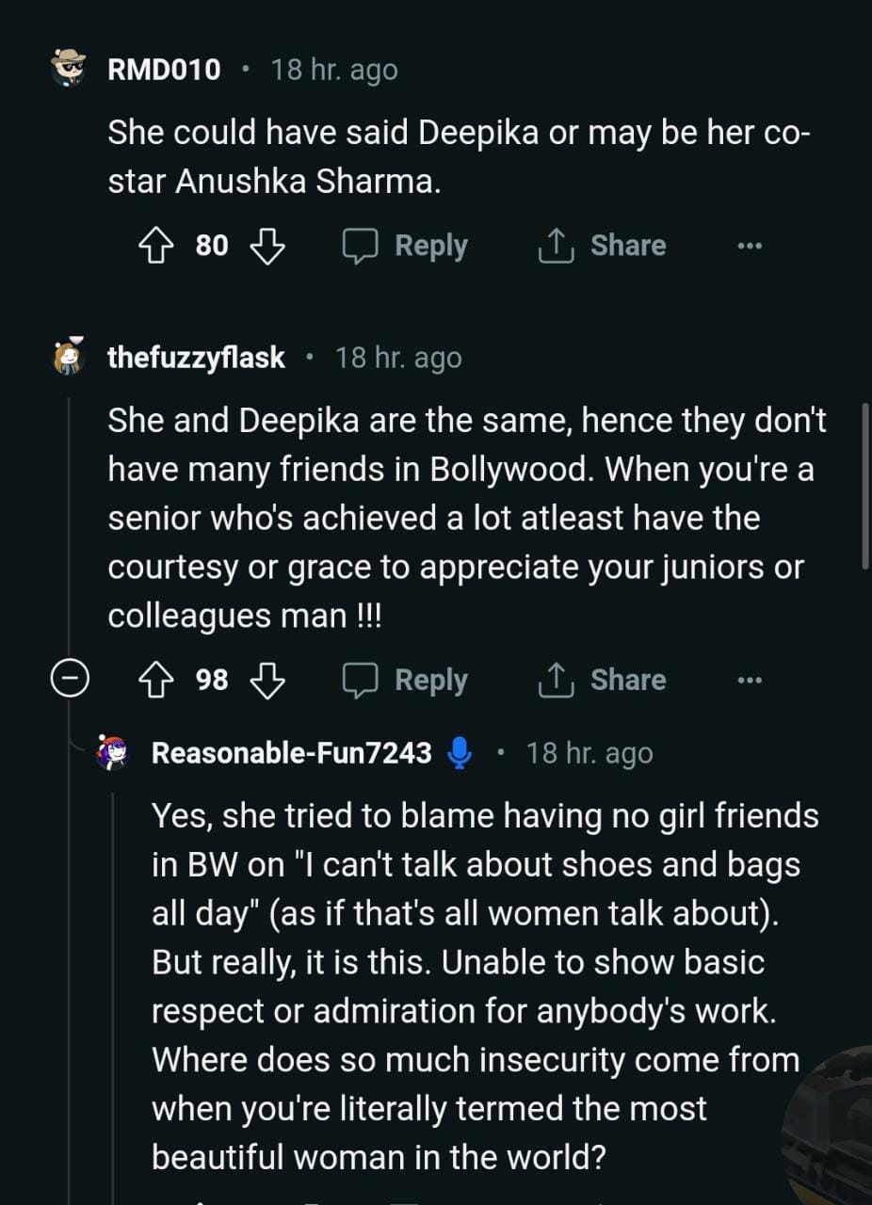
Task: Click the blue microphone flair icon
Action: pyautogui.click(x=460, y=753)
